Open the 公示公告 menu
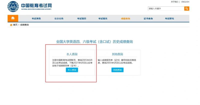 tap(59, 19)
